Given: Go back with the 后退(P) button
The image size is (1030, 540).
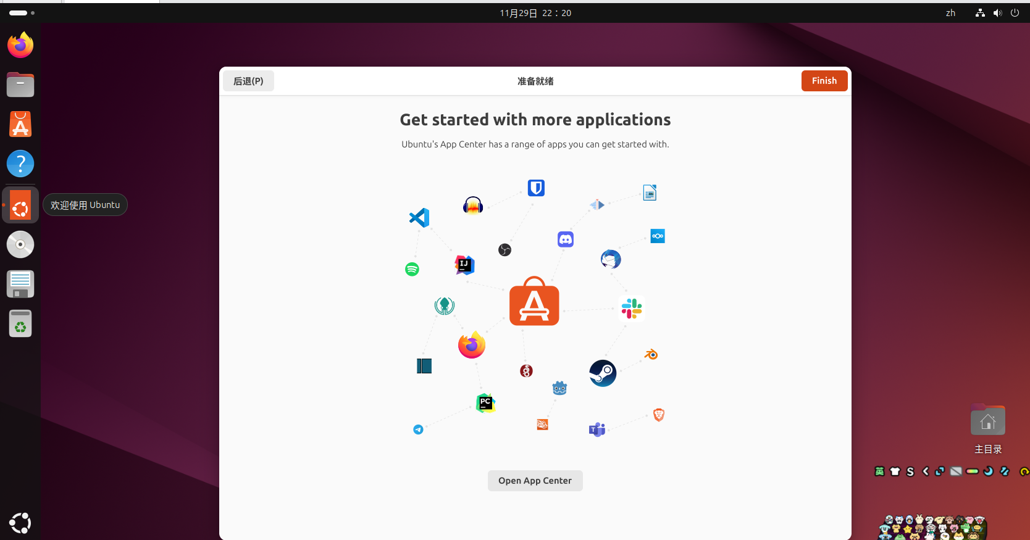Looking at the screenshot, I should pos(248,81).
